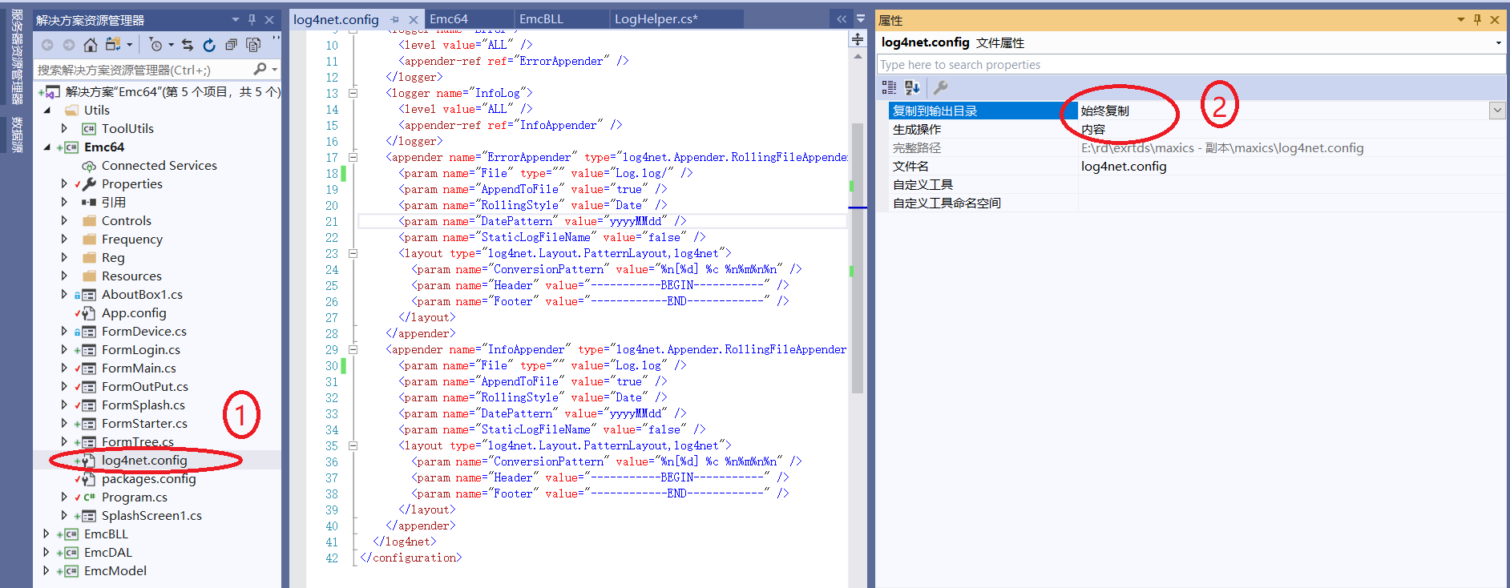
Task: Collapse the layout block on line 23
Action: coord(353,253)
